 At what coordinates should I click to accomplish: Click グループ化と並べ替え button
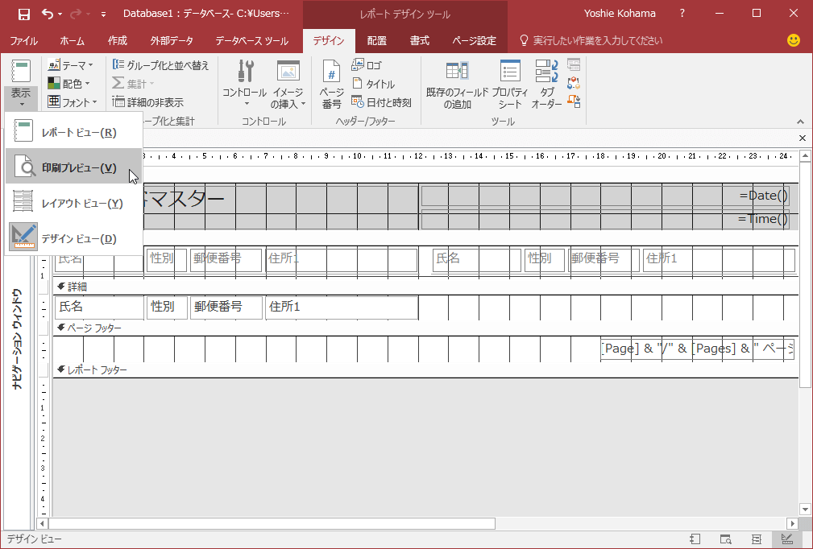(160, 65)
